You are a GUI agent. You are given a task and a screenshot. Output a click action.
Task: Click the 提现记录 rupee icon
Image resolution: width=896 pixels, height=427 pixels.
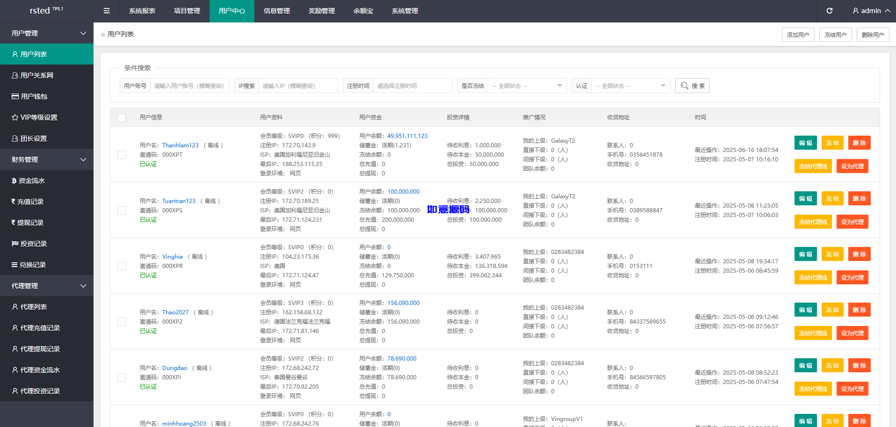14,223
